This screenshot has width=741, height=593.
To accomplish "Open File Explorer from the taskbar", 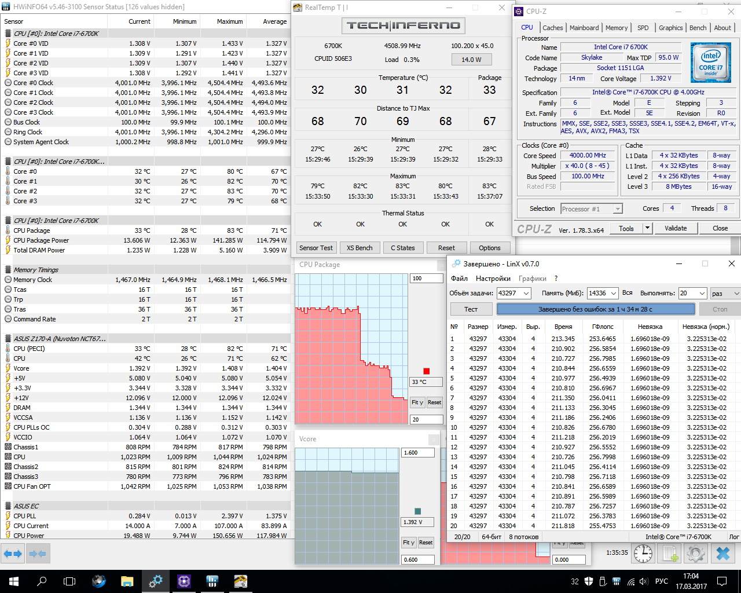I will (127, 581).
